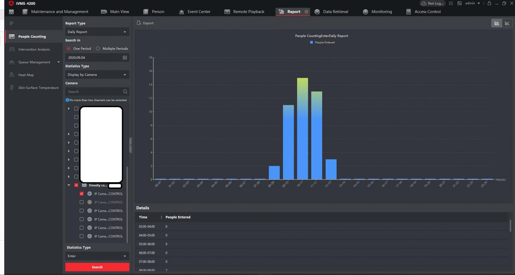Open the Report Type dropdown
This screenshot has width=515, height=275.
pyautogui.click(x=97, y=32)
